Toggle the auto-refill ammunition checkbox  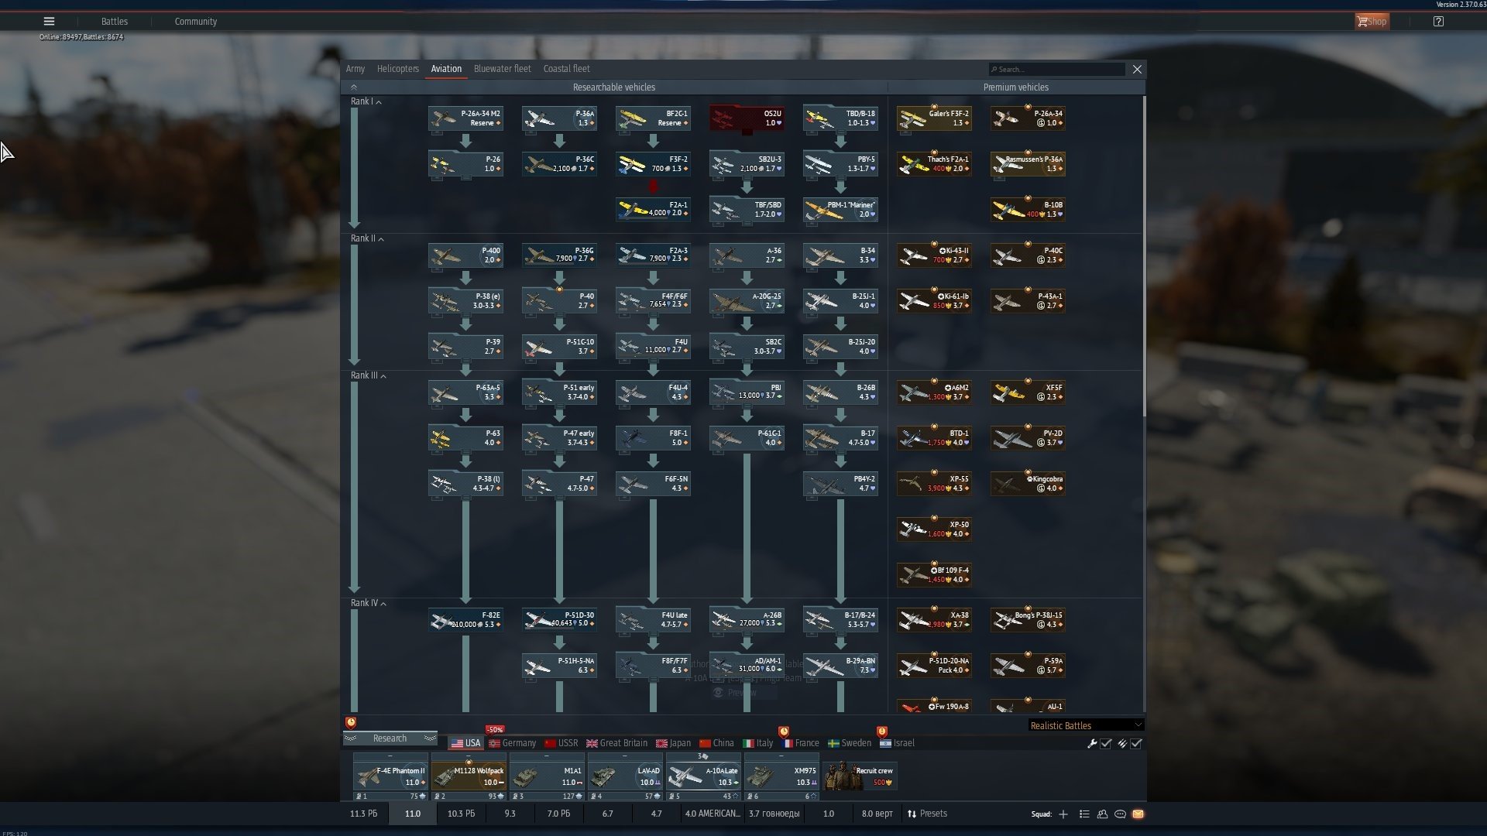1136,744
